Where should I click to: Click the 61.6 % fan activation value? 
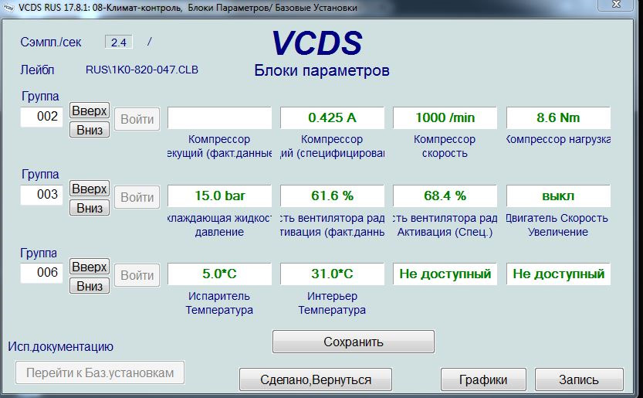point(332,196)
